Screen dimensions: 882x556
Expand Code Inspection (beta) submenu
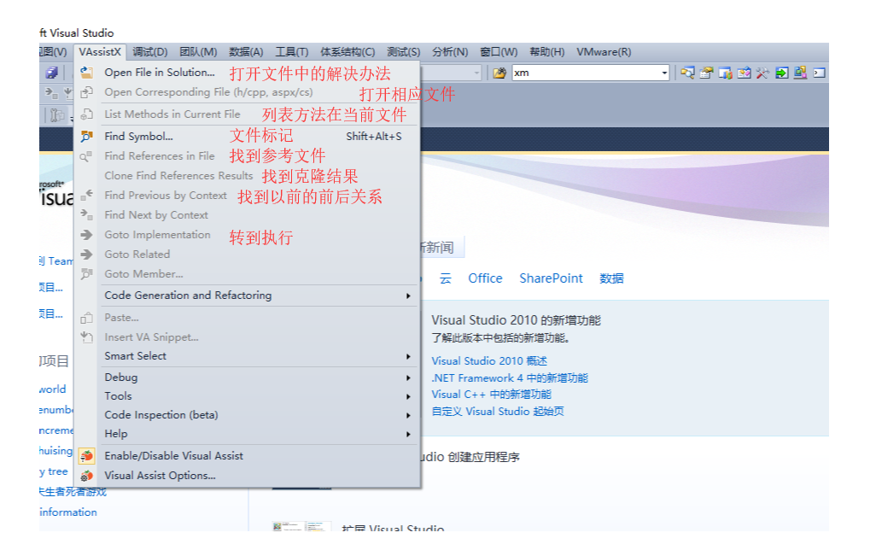248,415
